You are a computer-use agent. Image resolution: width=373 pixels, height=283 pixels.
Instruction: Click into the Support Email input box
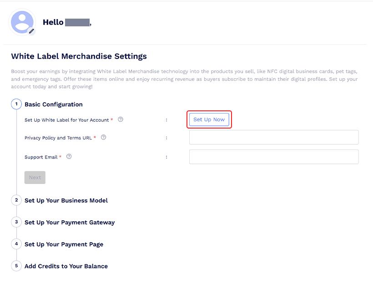(x=274, y=157)
